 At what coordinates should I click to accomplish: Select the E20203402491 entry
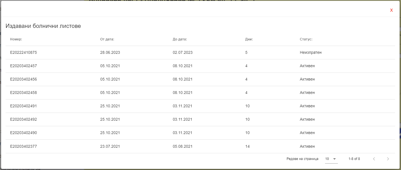(x=200, y=106)
